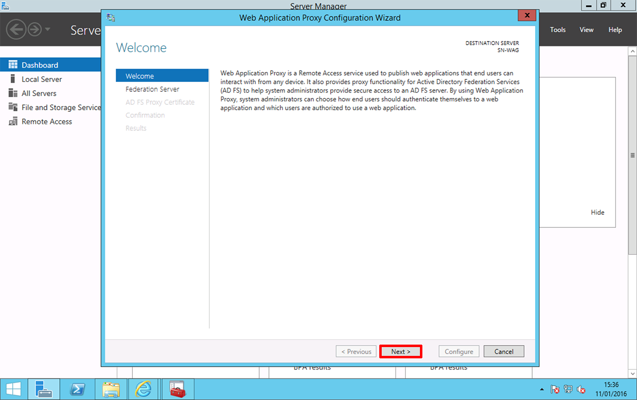This screenshot has width=637, height=400.
Task: Open Internet Explorer from the taskbar
Action: (x=144, y=389)
